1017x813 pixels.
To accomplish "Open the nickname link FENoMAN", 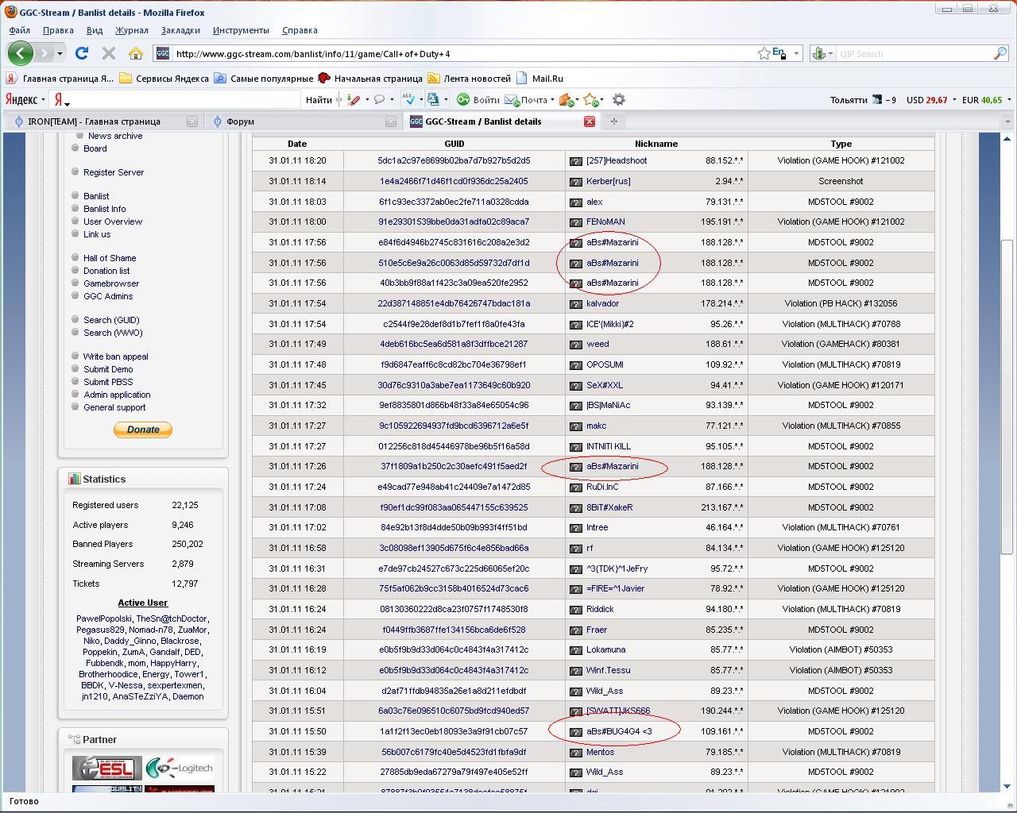I will [x=605, y=222].
